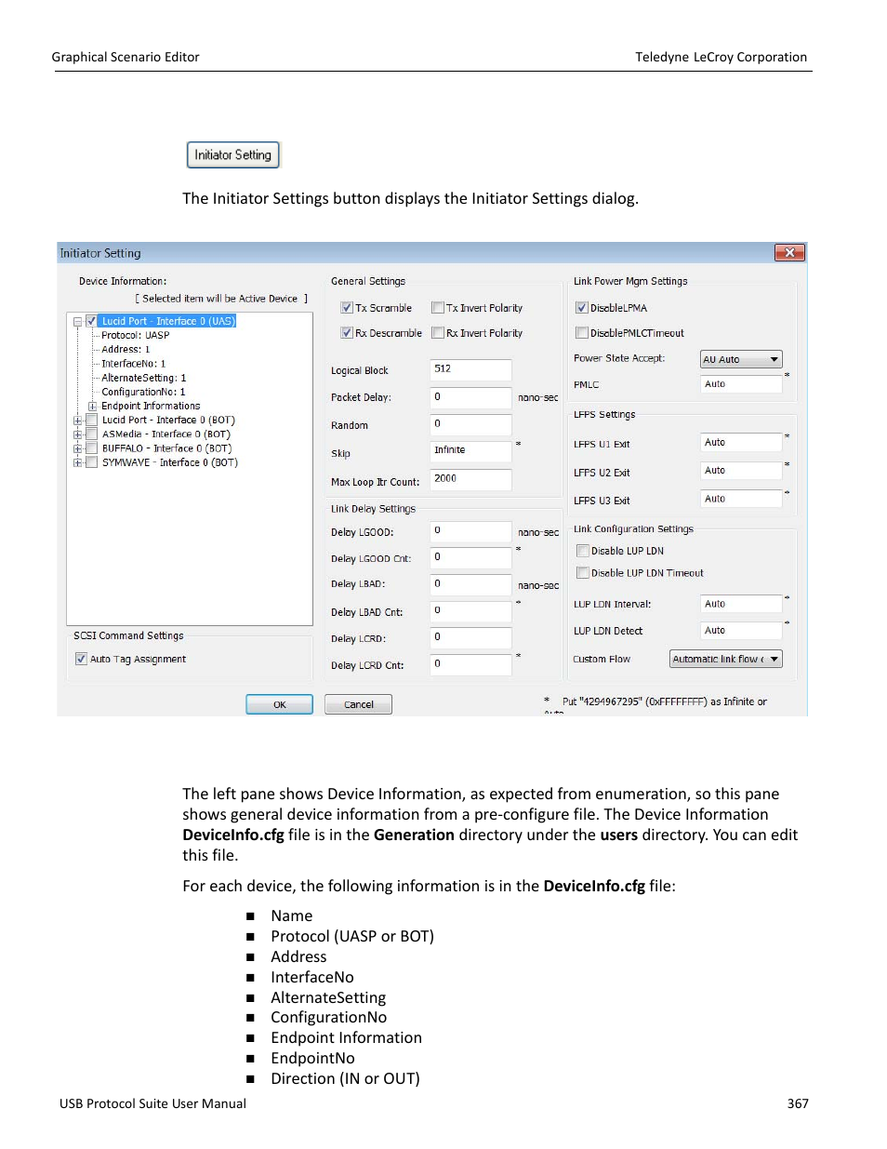Check the ASMedia Interface 0 (BOT) box
This screenshot has width=887, height=1149.
91,434
